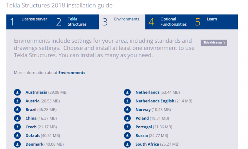The image size is (248, 149).
Task: Click the Netherlands English environment link
Action: (155, 101)
